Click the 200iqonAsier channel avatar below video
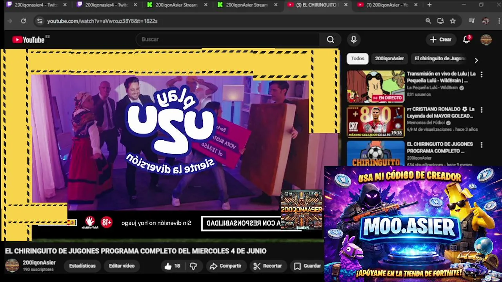Screen dimensions: 502x282 12,266
